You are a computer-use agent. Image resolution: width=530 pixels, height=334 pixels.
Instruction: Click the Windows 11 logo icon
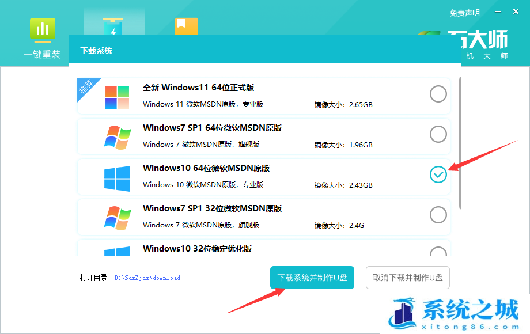(x=117, y=97)
